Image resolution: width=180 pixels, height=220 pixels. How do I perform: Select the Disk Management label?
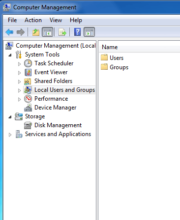point(58,125)
